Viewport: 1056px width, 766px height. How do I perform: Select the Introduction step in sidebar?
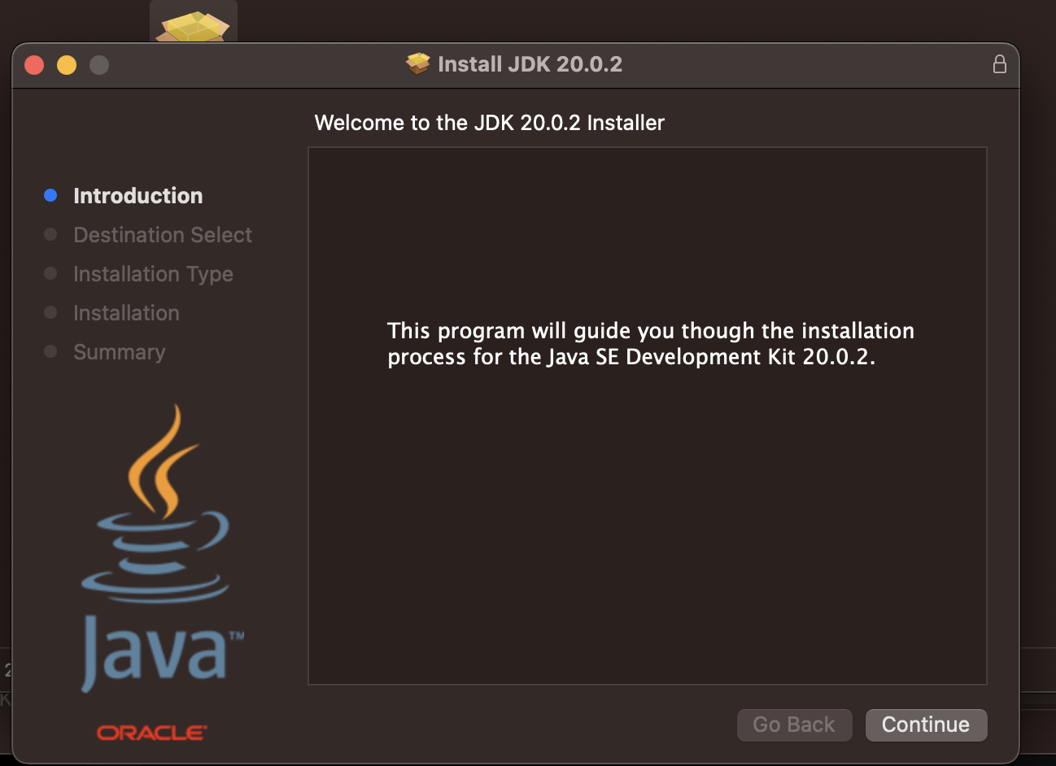tap(137, 196)
